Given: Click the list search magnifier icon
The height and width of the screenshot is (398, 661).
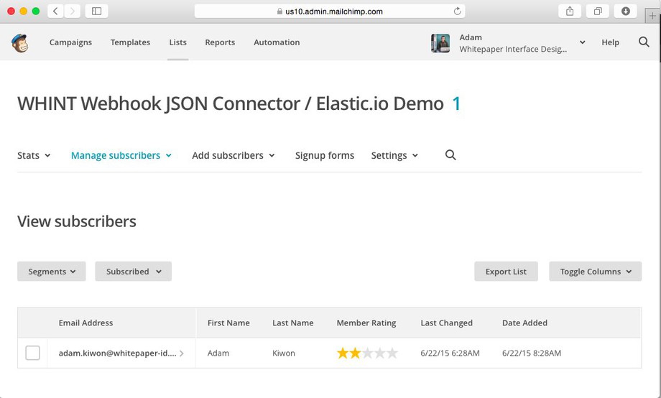Looking at the screenshot, I should (x=450, y=154).
